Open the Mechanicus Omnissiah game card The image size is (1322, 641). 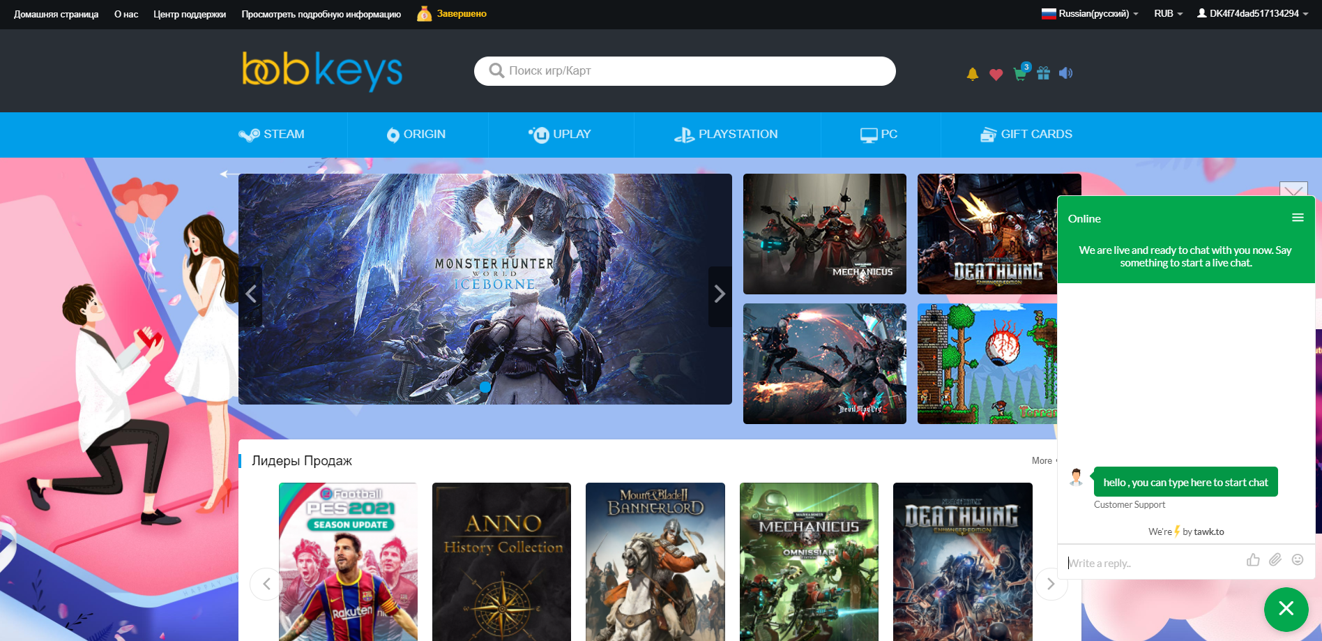pyautogui.click(x=809, y=561)
